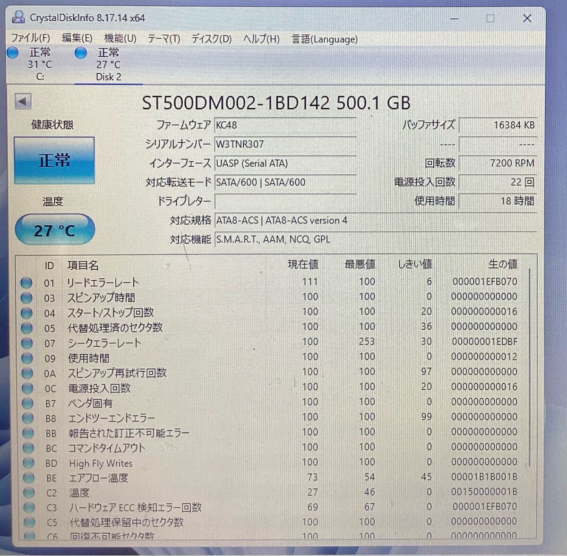Click the transfer mode field SATA/600
The width and height of the screenshot is (567, 556).
click(x=285, y=182)
